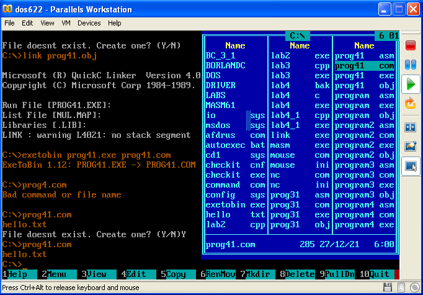Click the pointing-hand screen toolbar icon
This screenshot has width=423, height=295.
(411, 146)
